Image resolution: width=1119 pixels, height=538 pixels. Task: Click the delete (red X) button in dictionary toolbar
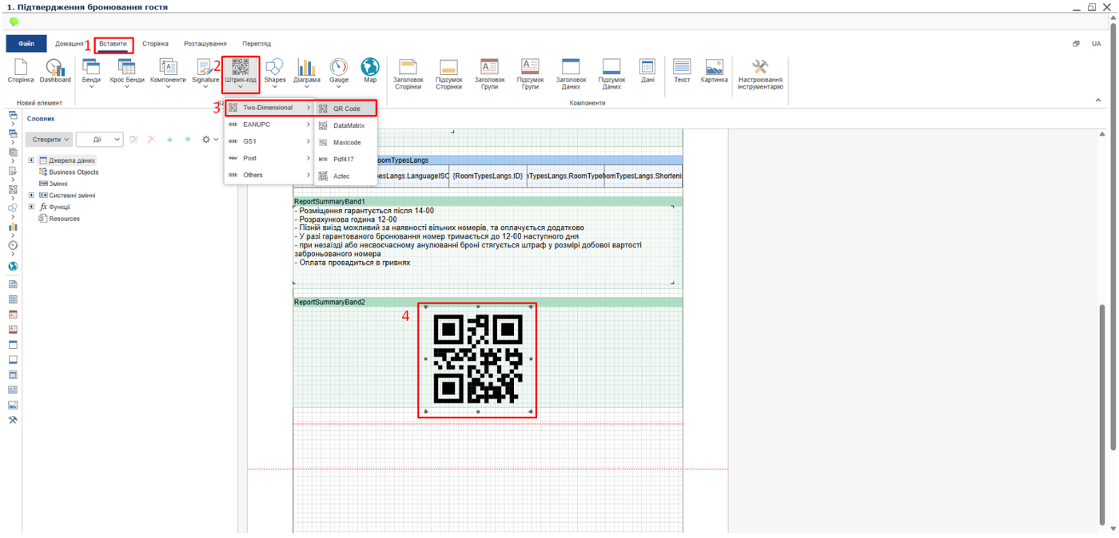coord(151,139)
